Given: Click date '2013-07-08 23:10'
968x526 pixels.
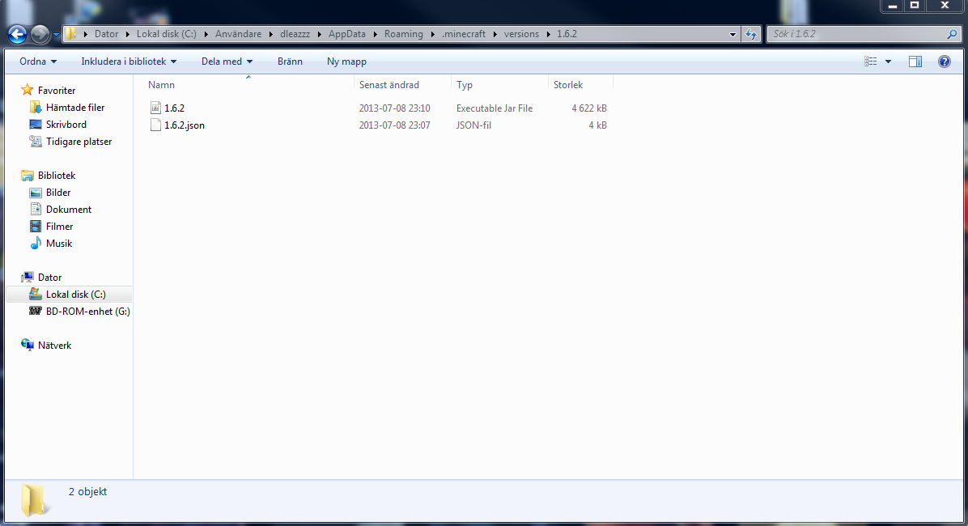Looking at the screenshot, I should click(394, 108).
